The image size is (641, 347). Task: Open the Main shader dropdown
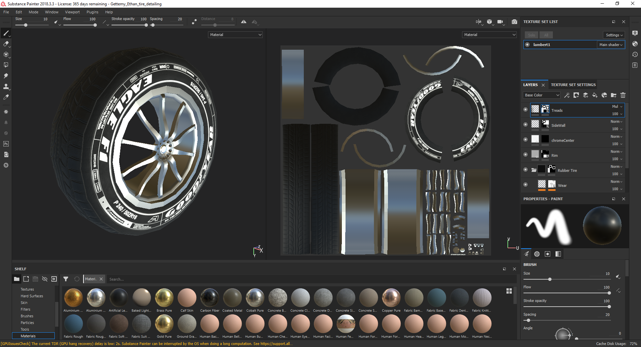click(611, 45)
